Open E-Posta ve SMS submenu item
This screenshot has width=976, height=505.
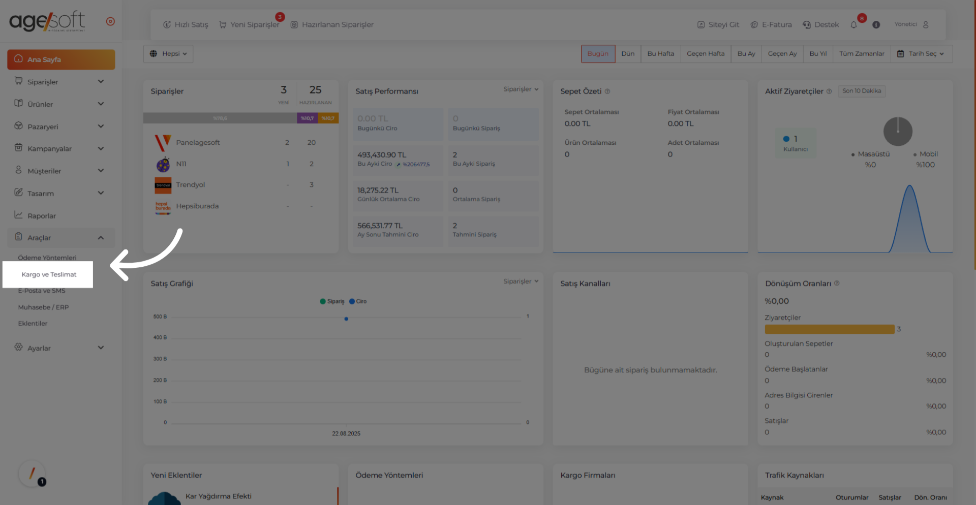[42, 291]
